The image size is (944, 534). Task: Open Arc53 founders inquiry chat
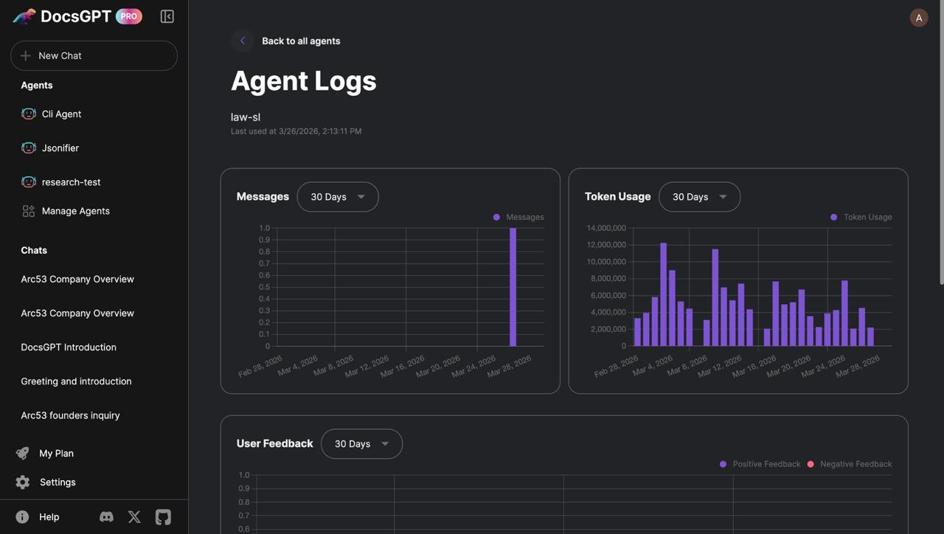tap(70, 415)
